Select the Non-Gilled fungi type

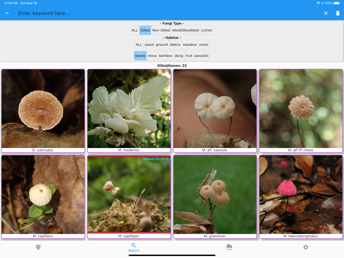tap(161, 30)
